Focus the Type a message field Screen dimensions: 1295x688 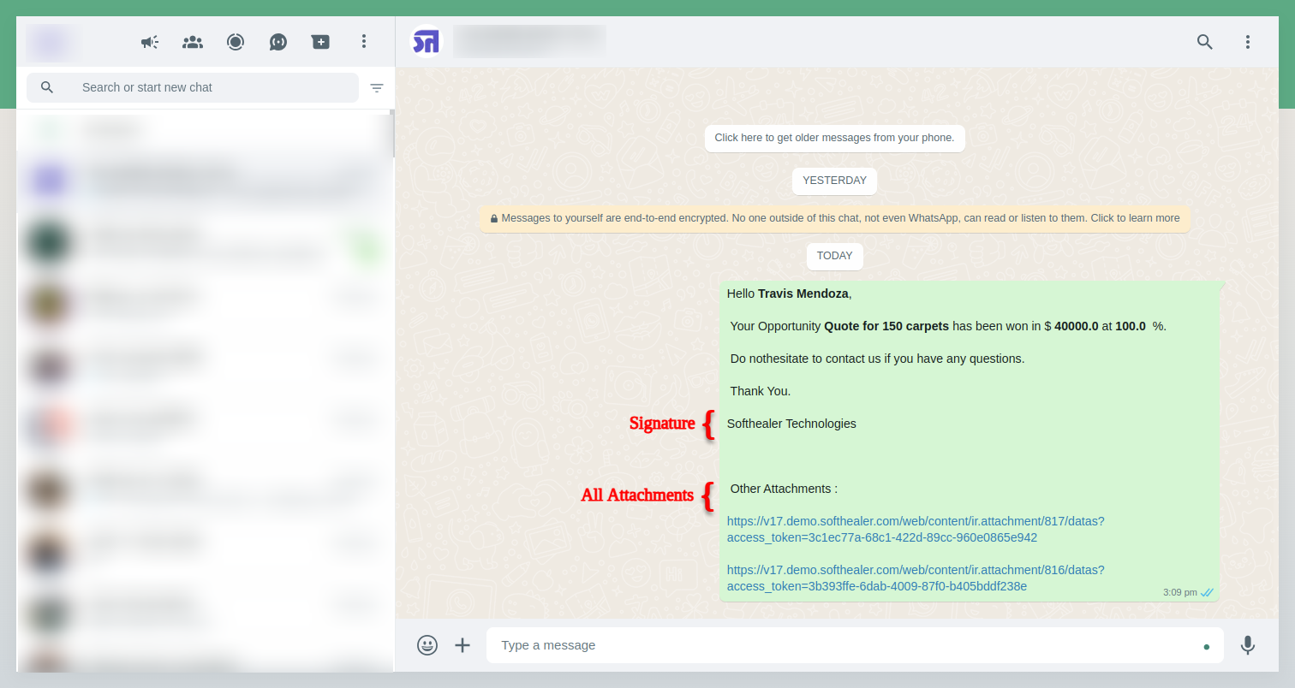click(855, 645)
